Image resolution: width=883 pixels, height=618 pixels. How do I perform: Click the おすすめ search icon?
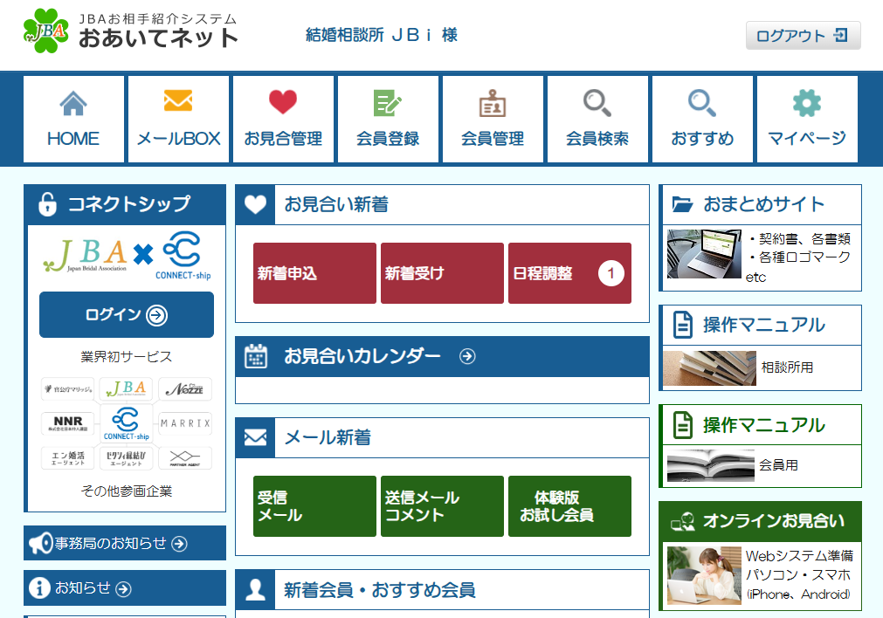[x=702, y=103]
